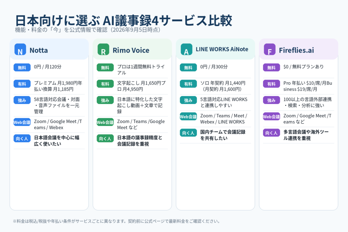Viewport: 348px width, 232px height.
Task: Click the purple 向く人 badge in Fireflies.ai card
Action: (x=272, y=133)
